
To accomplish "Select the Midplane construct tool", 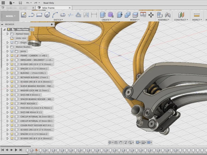I will (181, 15).
